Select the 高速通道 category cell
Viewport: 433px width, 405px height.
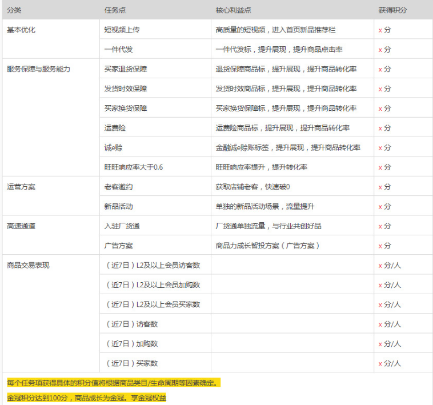click(21, 226)
